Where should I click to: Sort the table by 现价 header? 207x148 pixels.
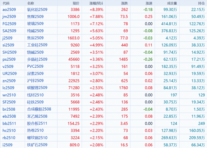point(76,3)
